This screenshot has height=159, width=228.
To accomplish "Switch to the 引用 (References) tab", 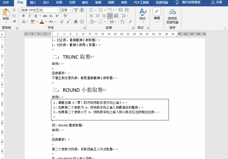I will coord(72,3).
